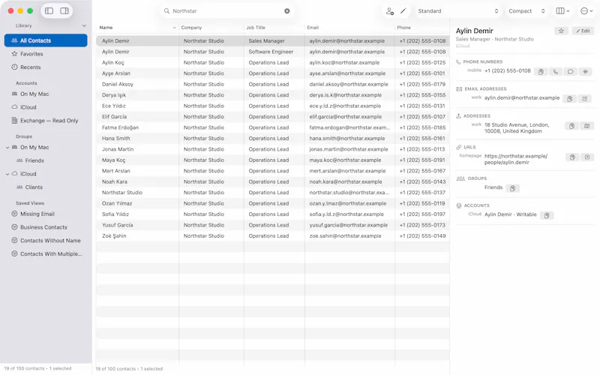The image size is (600, 375).
Task: Sort by the Job Title column header
Action: [x=274, y=28]
